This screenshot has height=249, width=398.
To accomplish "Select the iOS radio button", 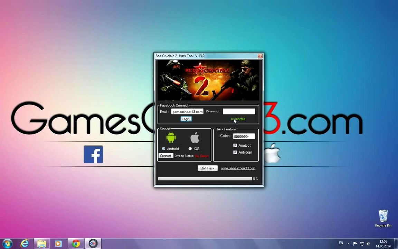I will tap(190, 149).
